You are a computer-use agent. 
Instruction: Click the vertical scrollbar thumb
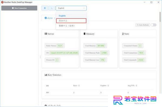pos(160,17)
